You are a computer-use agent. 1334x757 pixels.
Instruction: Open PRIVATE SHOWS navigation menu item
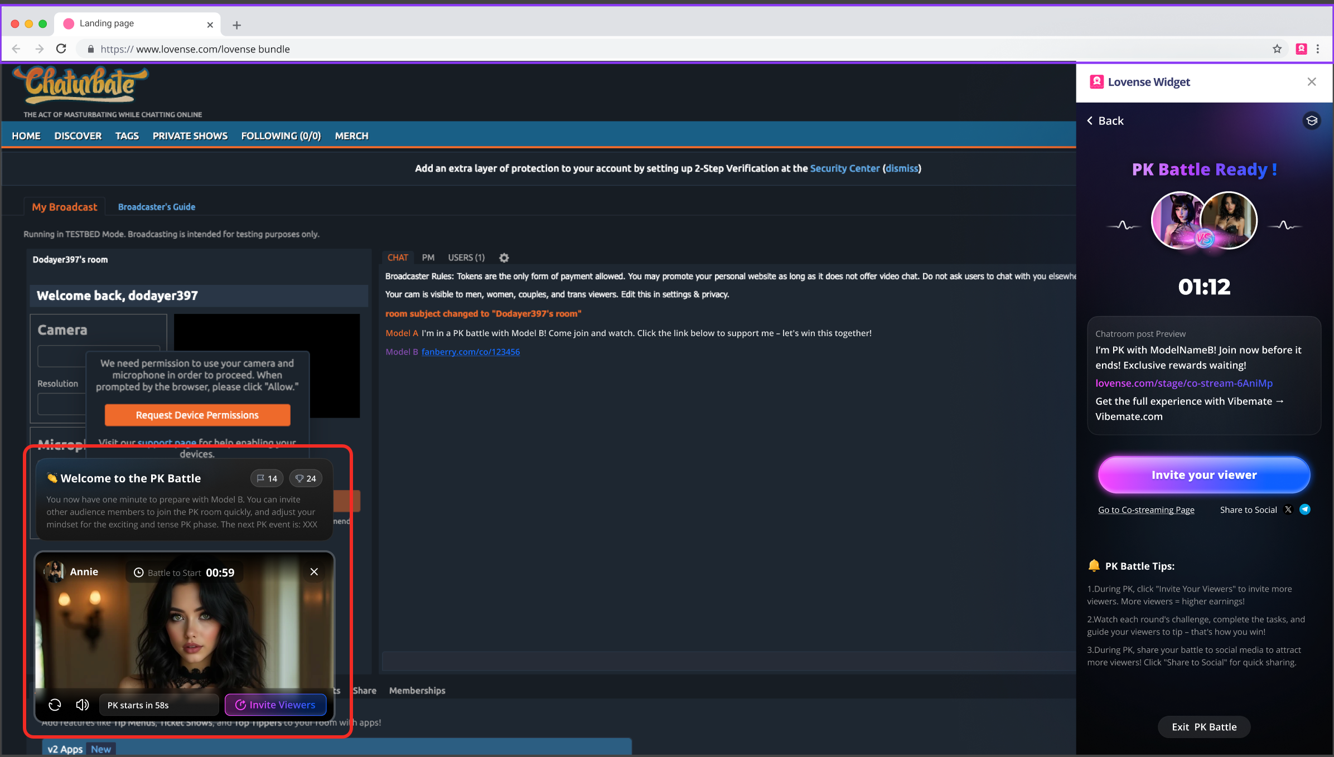coord(190,136)
